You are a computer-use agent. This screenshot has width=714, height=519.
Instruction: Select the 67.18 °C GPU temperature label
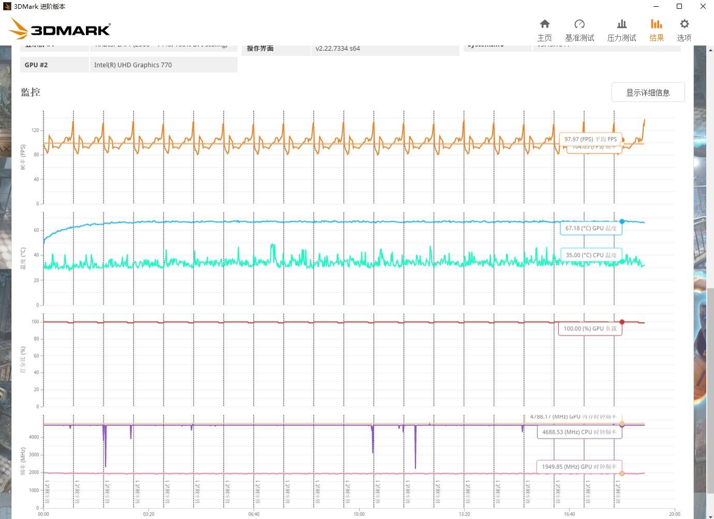590,228
